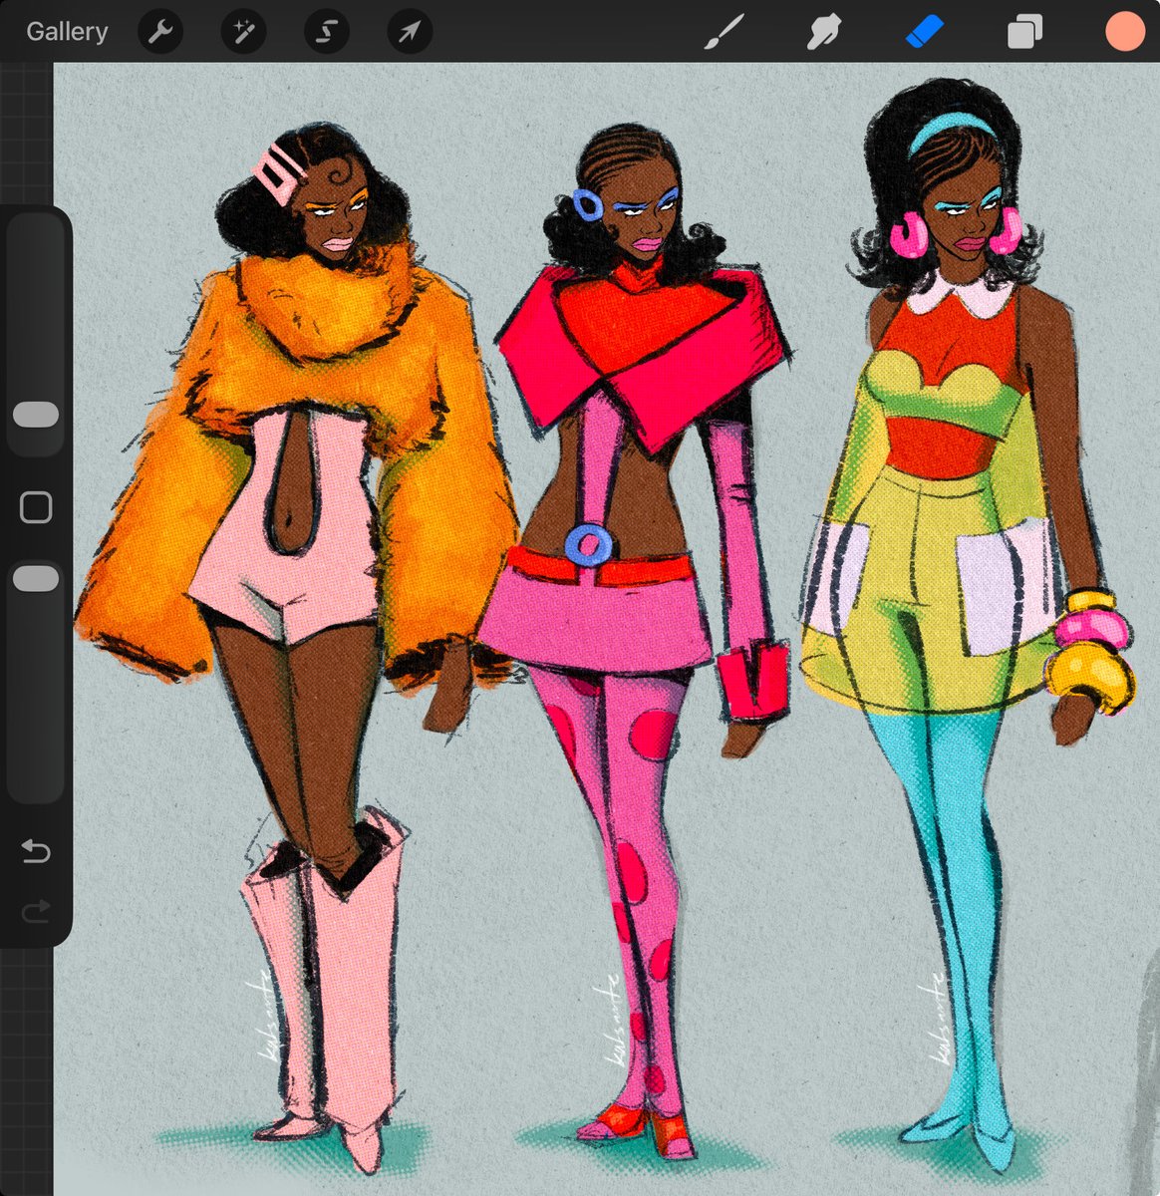This screenshot has width=1160, height=1196.
Task: Tap the square Modify button in sidebar
Action: coord(36,507)
